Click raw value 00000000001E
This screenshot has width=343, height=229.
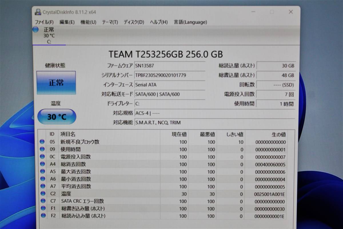tap(270, 216)
